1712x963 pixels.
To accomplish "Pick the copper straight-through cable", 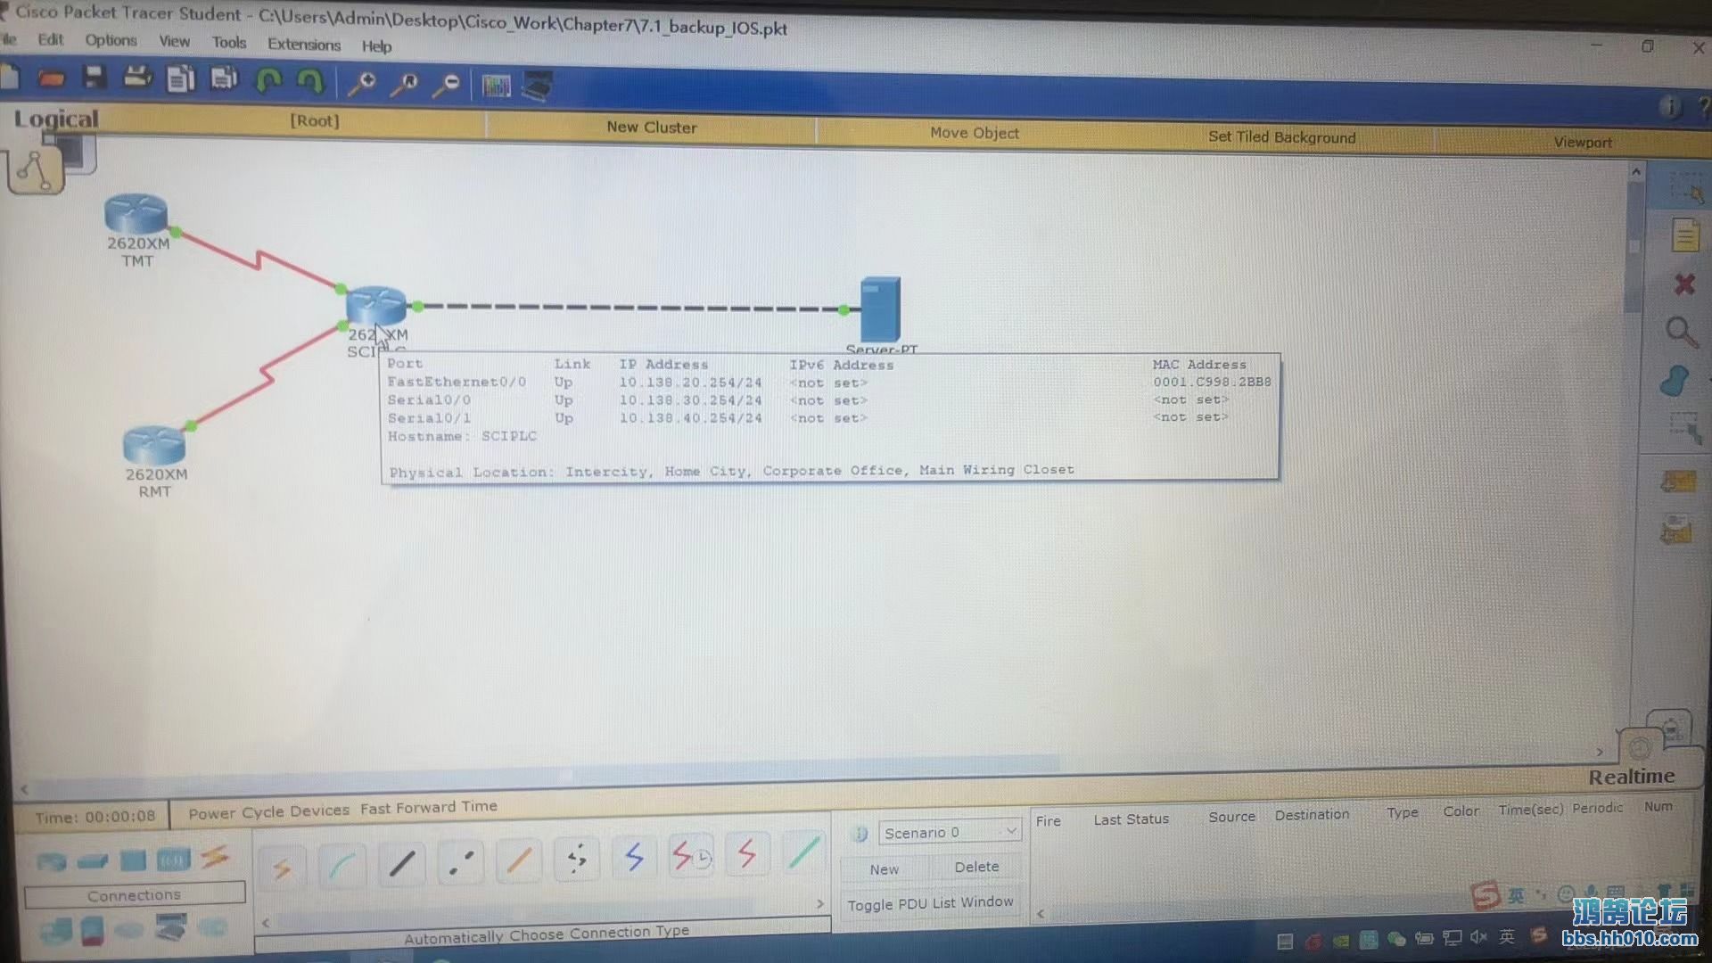I will coord(401,862).
